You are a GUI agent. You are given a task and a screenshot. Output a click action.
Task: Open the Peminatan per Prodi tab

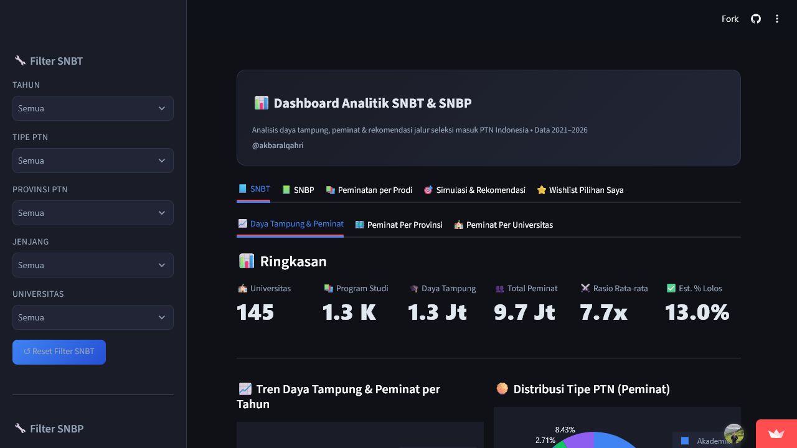click(x=369, y=190)
